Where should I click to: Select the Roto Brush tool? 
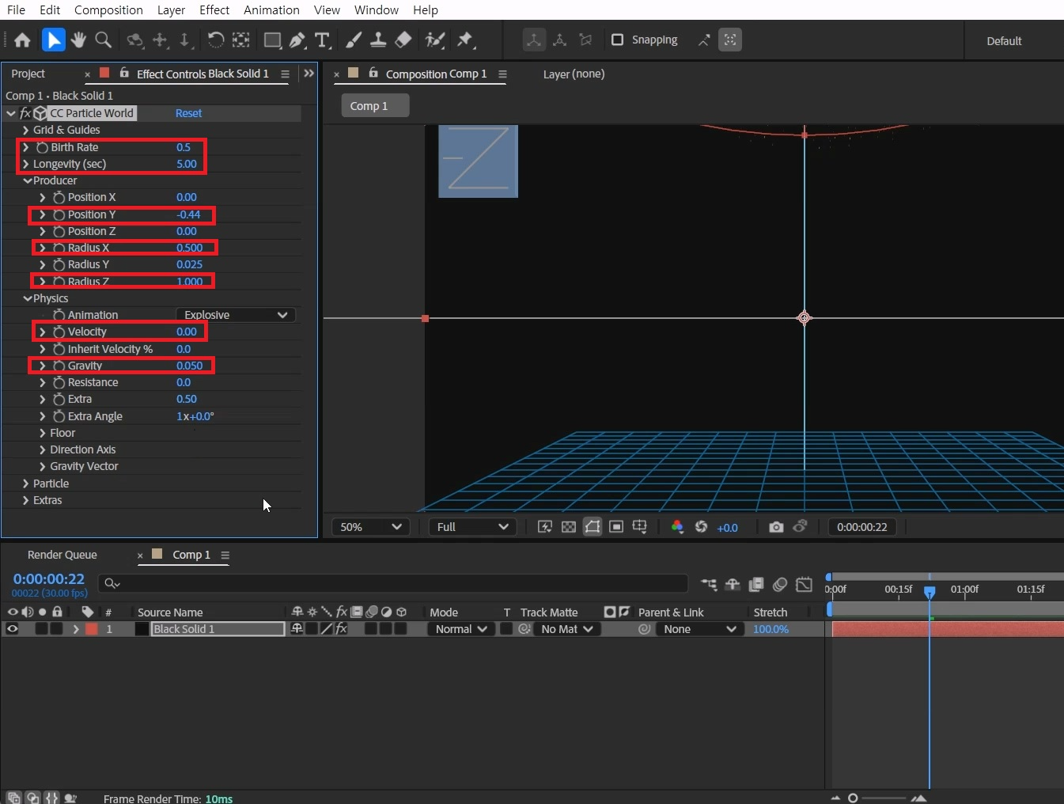[x=434, y=40]
